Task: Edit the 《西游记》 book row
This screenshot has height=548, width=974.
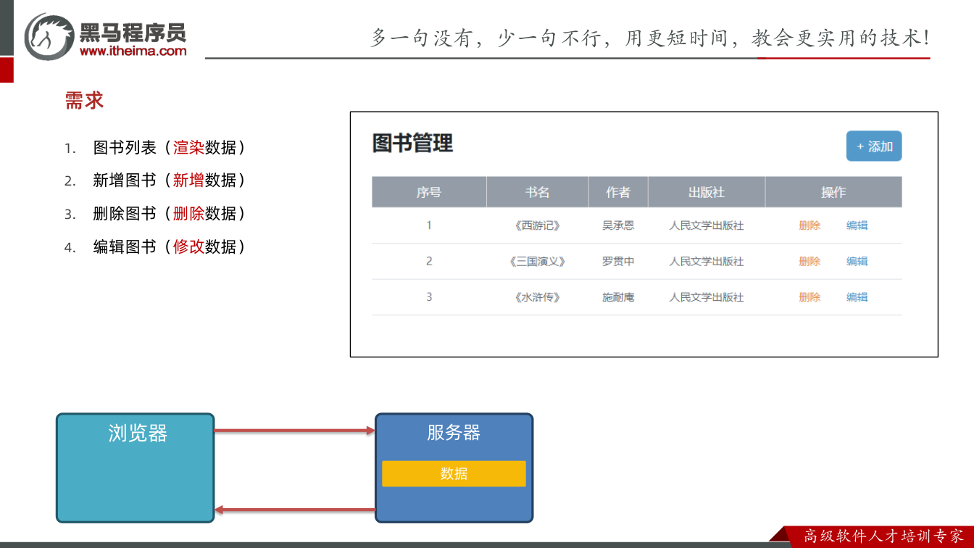Action: coord(857,225)
